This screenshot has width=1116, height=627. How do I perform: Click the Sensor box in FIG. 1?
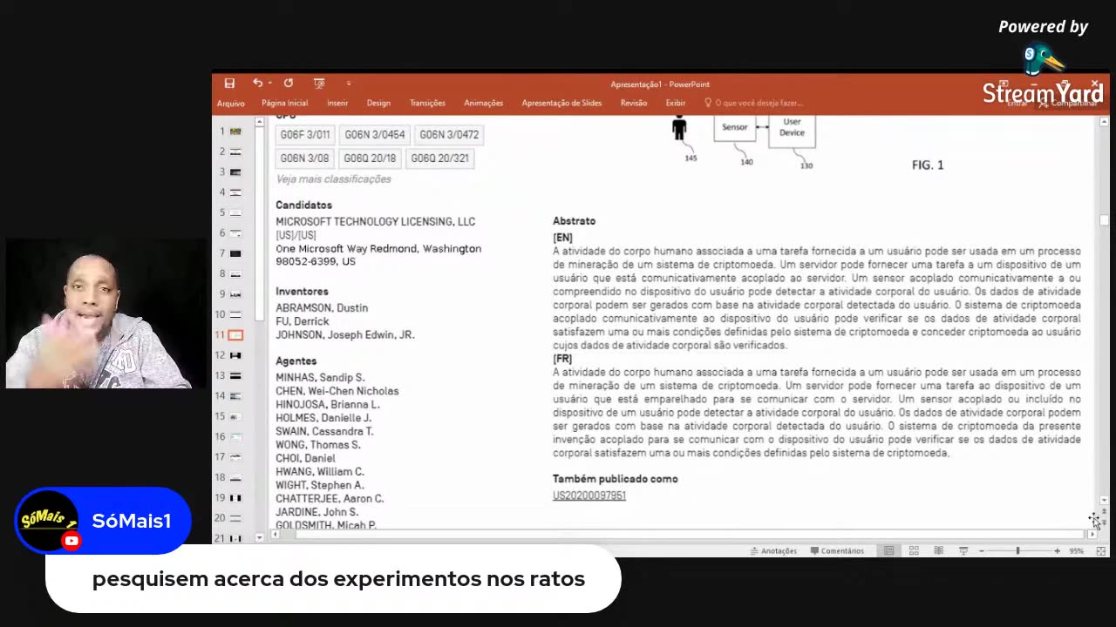(x=734, y=127)
